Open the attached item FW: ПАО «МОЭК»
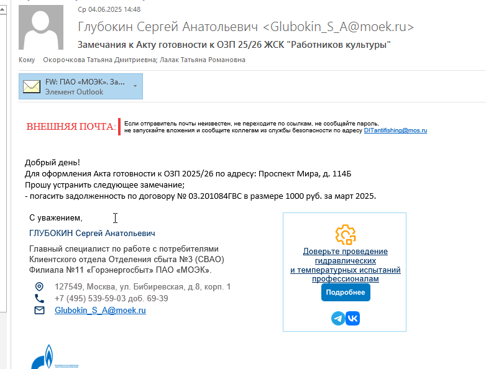 [81, 86]
